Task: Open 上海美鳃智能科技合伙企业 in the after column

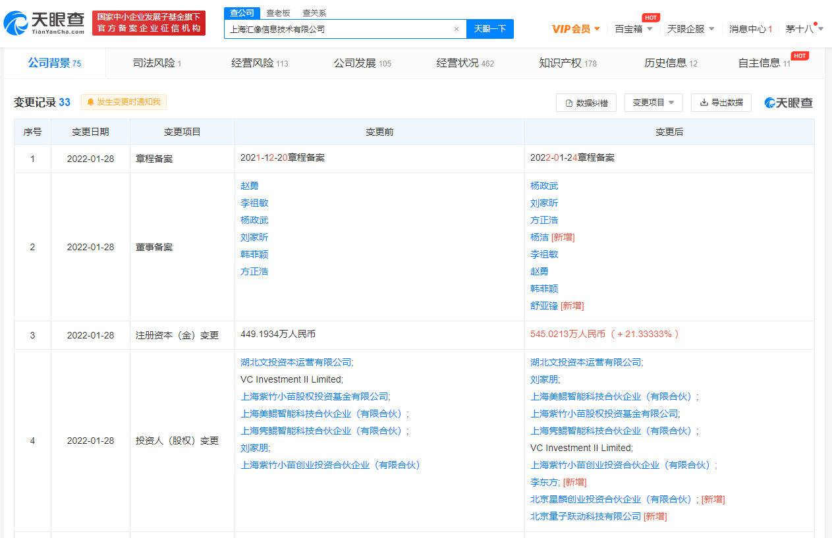Action: tap(613, 396)
